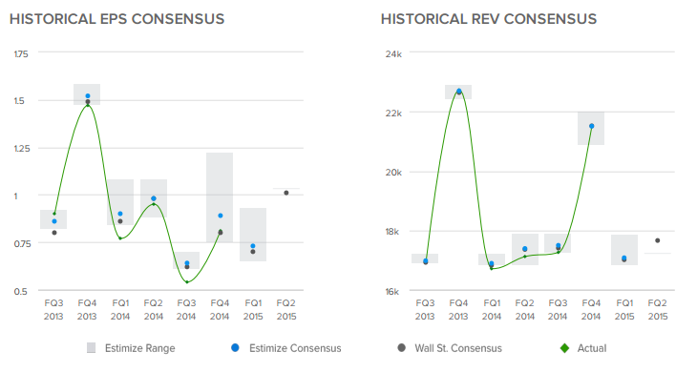Select EPS chart FQ1 2015 Estimize blue dot

(253, 246)
